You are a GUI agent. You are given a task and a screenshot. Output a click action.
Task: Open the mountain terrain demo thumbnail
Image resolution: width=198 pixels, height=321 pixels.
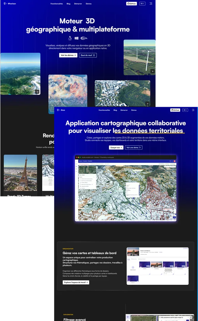[x=20, y=74]
